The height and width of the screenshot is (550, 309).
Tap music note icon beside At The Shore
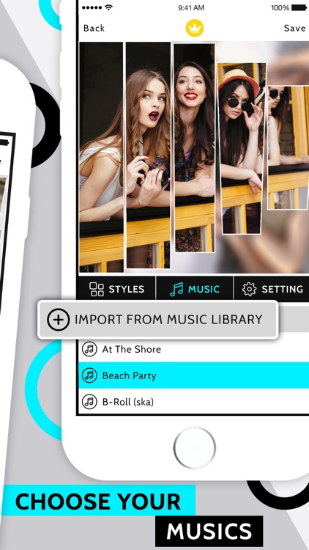click(89, 349)
